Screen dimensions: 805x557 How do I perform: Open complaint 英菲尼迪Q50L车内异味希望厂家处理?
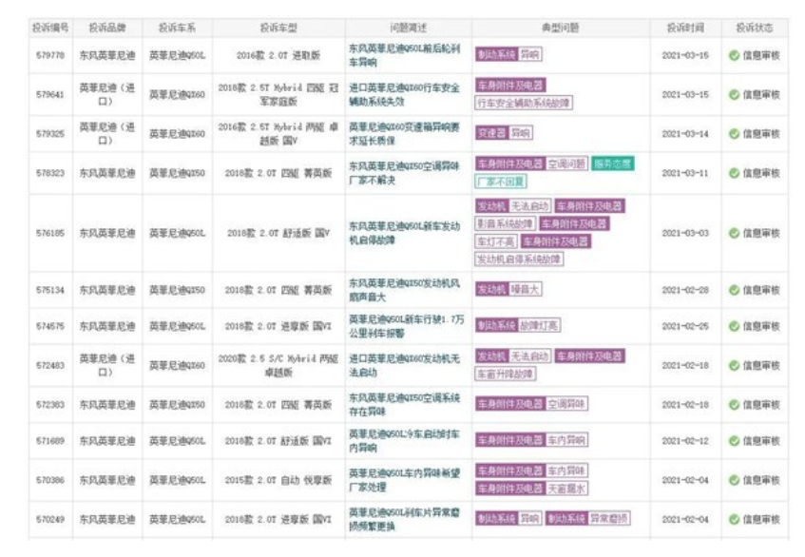(405, 480)
